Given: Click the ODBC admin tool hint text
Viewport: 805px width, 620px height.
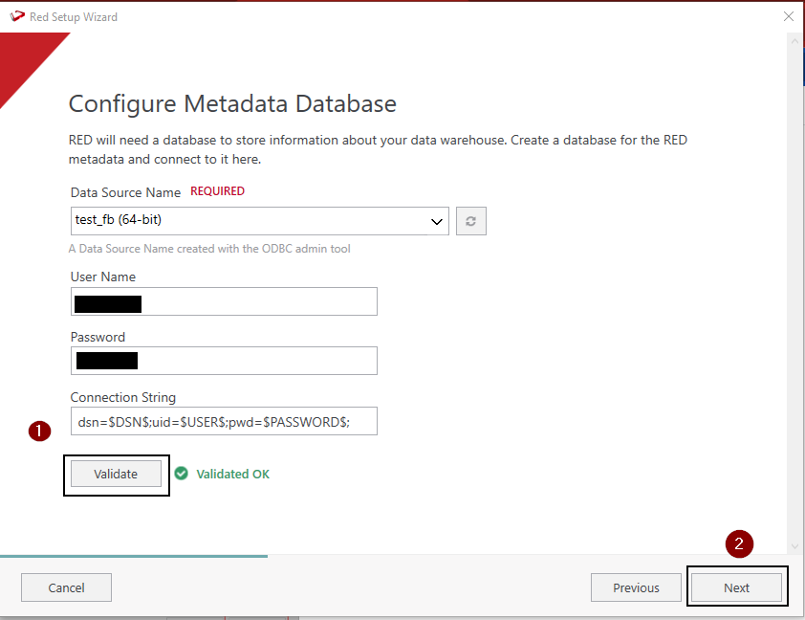Looking at the screenshot, I should point(209,249).
